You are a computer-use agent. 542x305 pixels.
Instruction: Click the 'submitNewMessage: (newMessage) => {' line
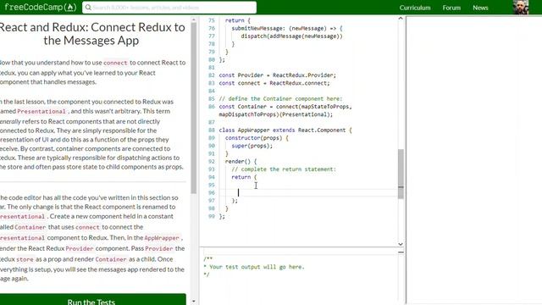pyautogui.click(x=287, y=28)
